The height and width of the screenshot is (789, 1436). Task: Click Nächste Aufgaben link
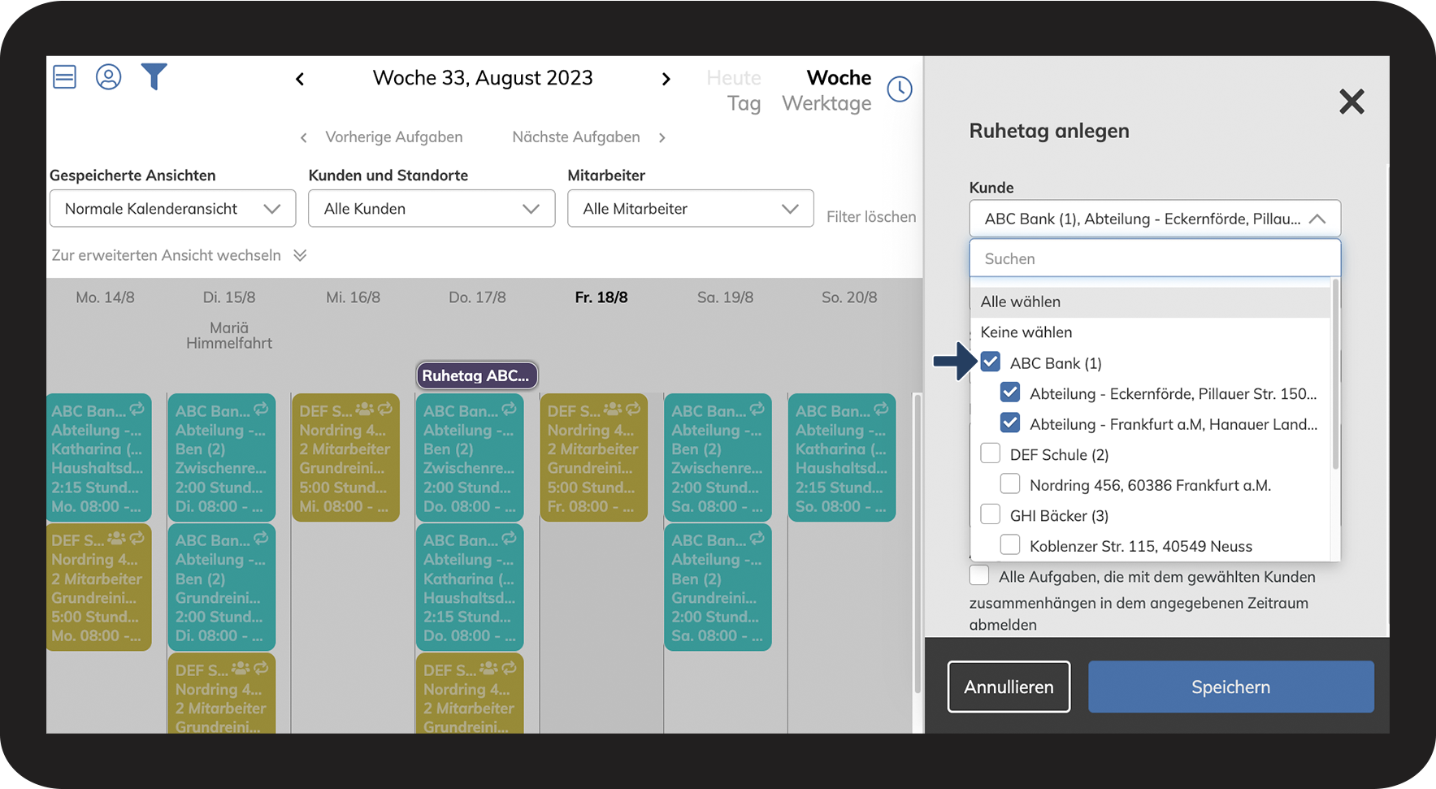point(576,137)
